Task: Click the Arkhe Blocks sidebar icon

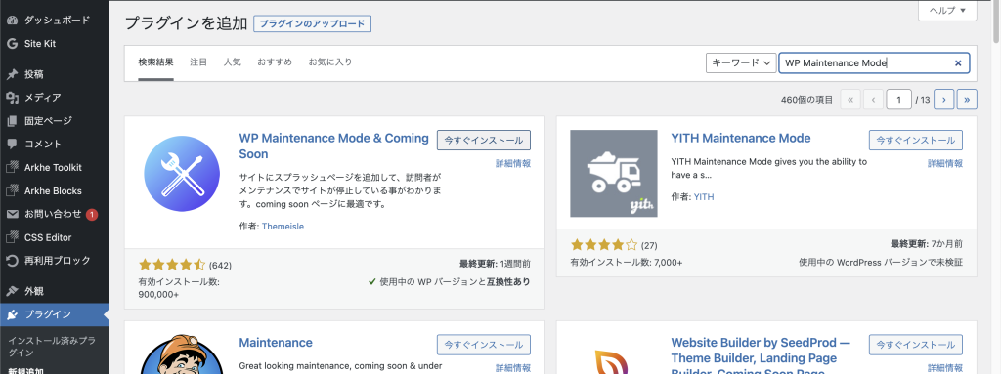Action: click(x=12, y=190)
